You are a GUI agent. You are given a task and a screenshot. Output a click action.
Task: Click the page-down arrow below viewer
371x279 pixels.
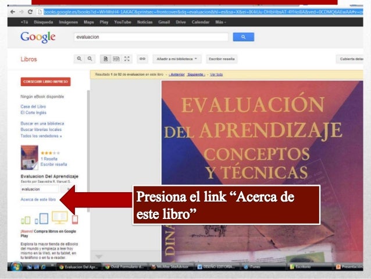point(99,257)
